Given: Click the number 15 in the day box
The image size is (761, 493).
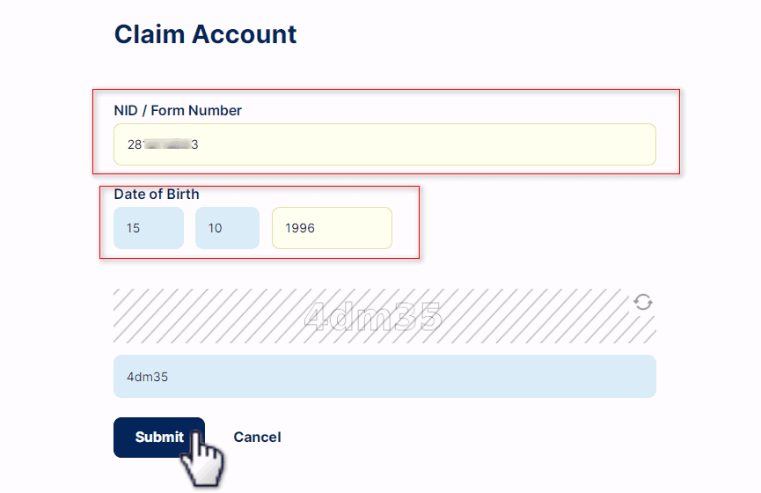Looking at the screenshot, I should [133, 228].
